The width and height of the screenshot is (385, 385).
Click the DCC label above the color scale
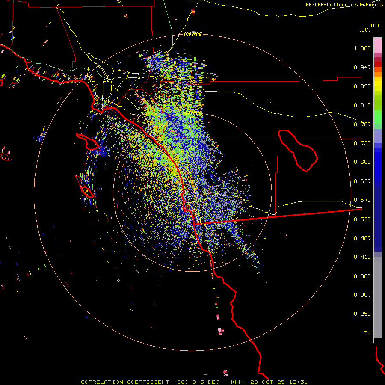click(x=376, y=26)
